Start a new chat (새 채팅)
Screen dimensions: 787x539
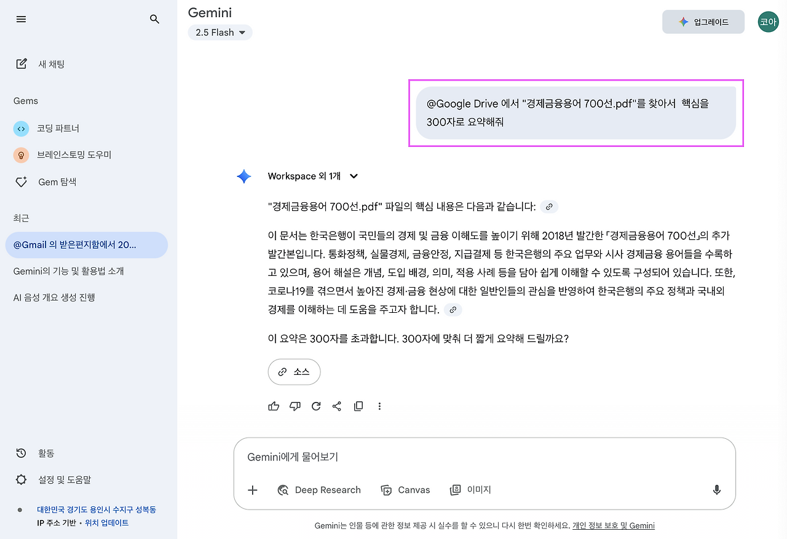40,64
